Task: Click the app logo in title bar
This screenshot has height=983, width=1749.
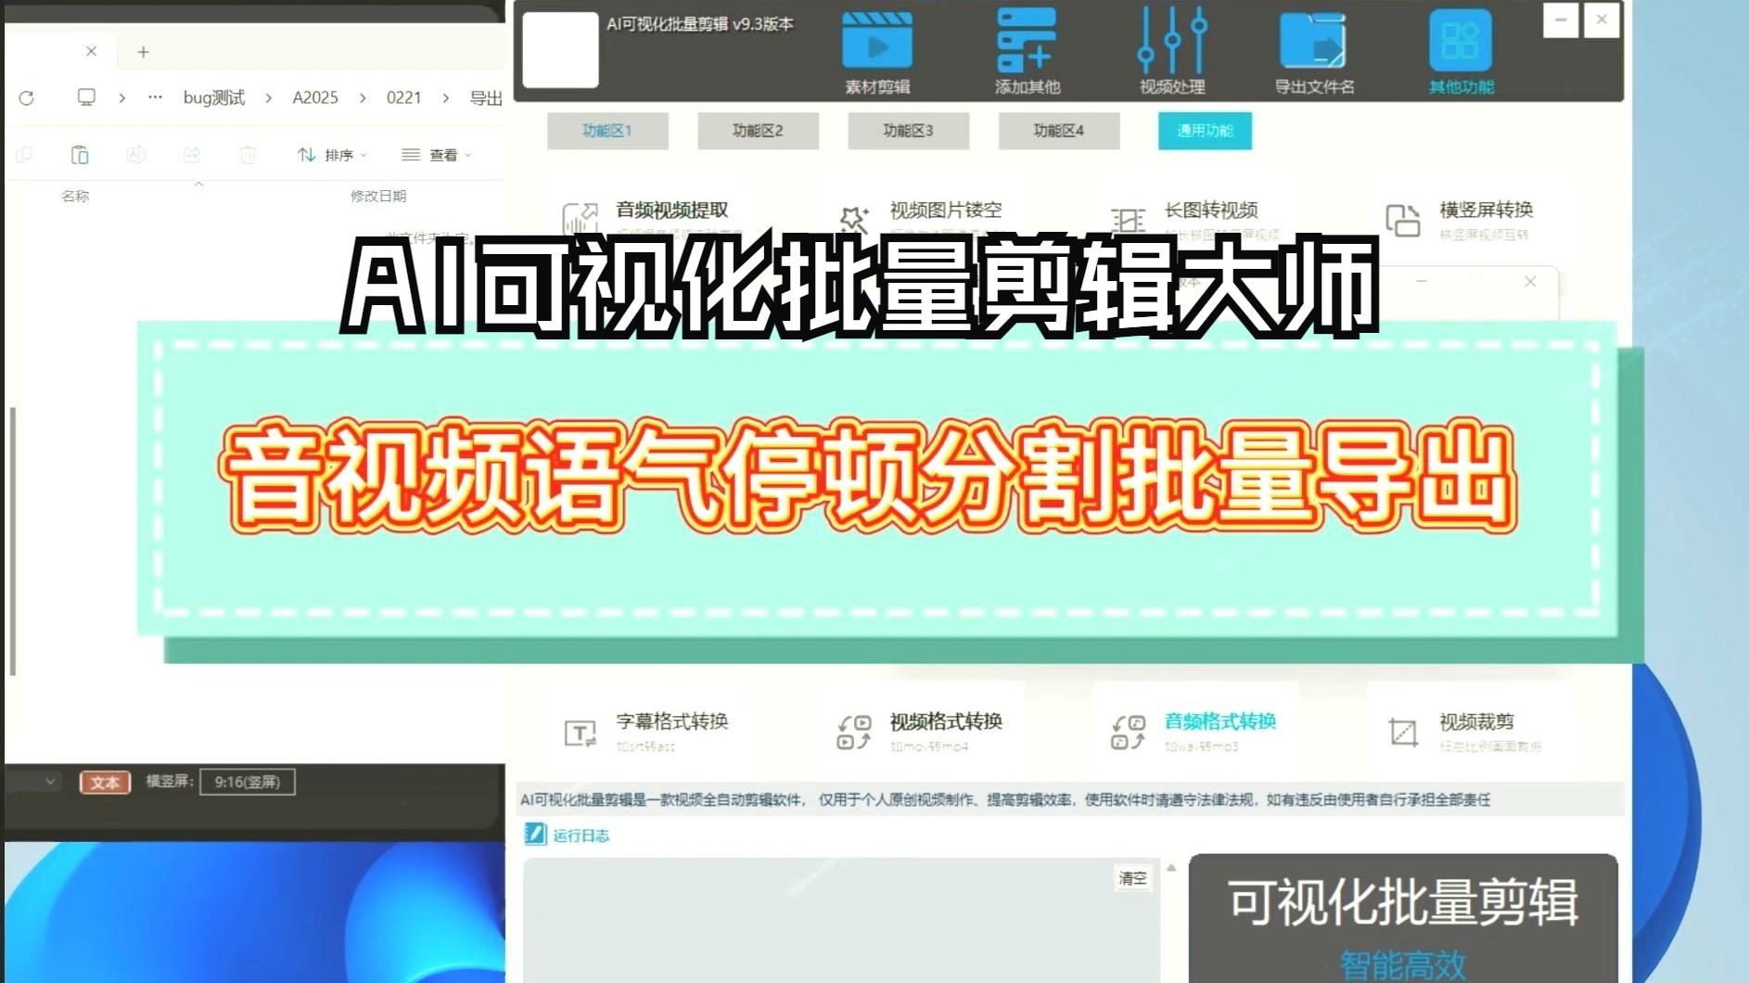Action: pos(560,50)
